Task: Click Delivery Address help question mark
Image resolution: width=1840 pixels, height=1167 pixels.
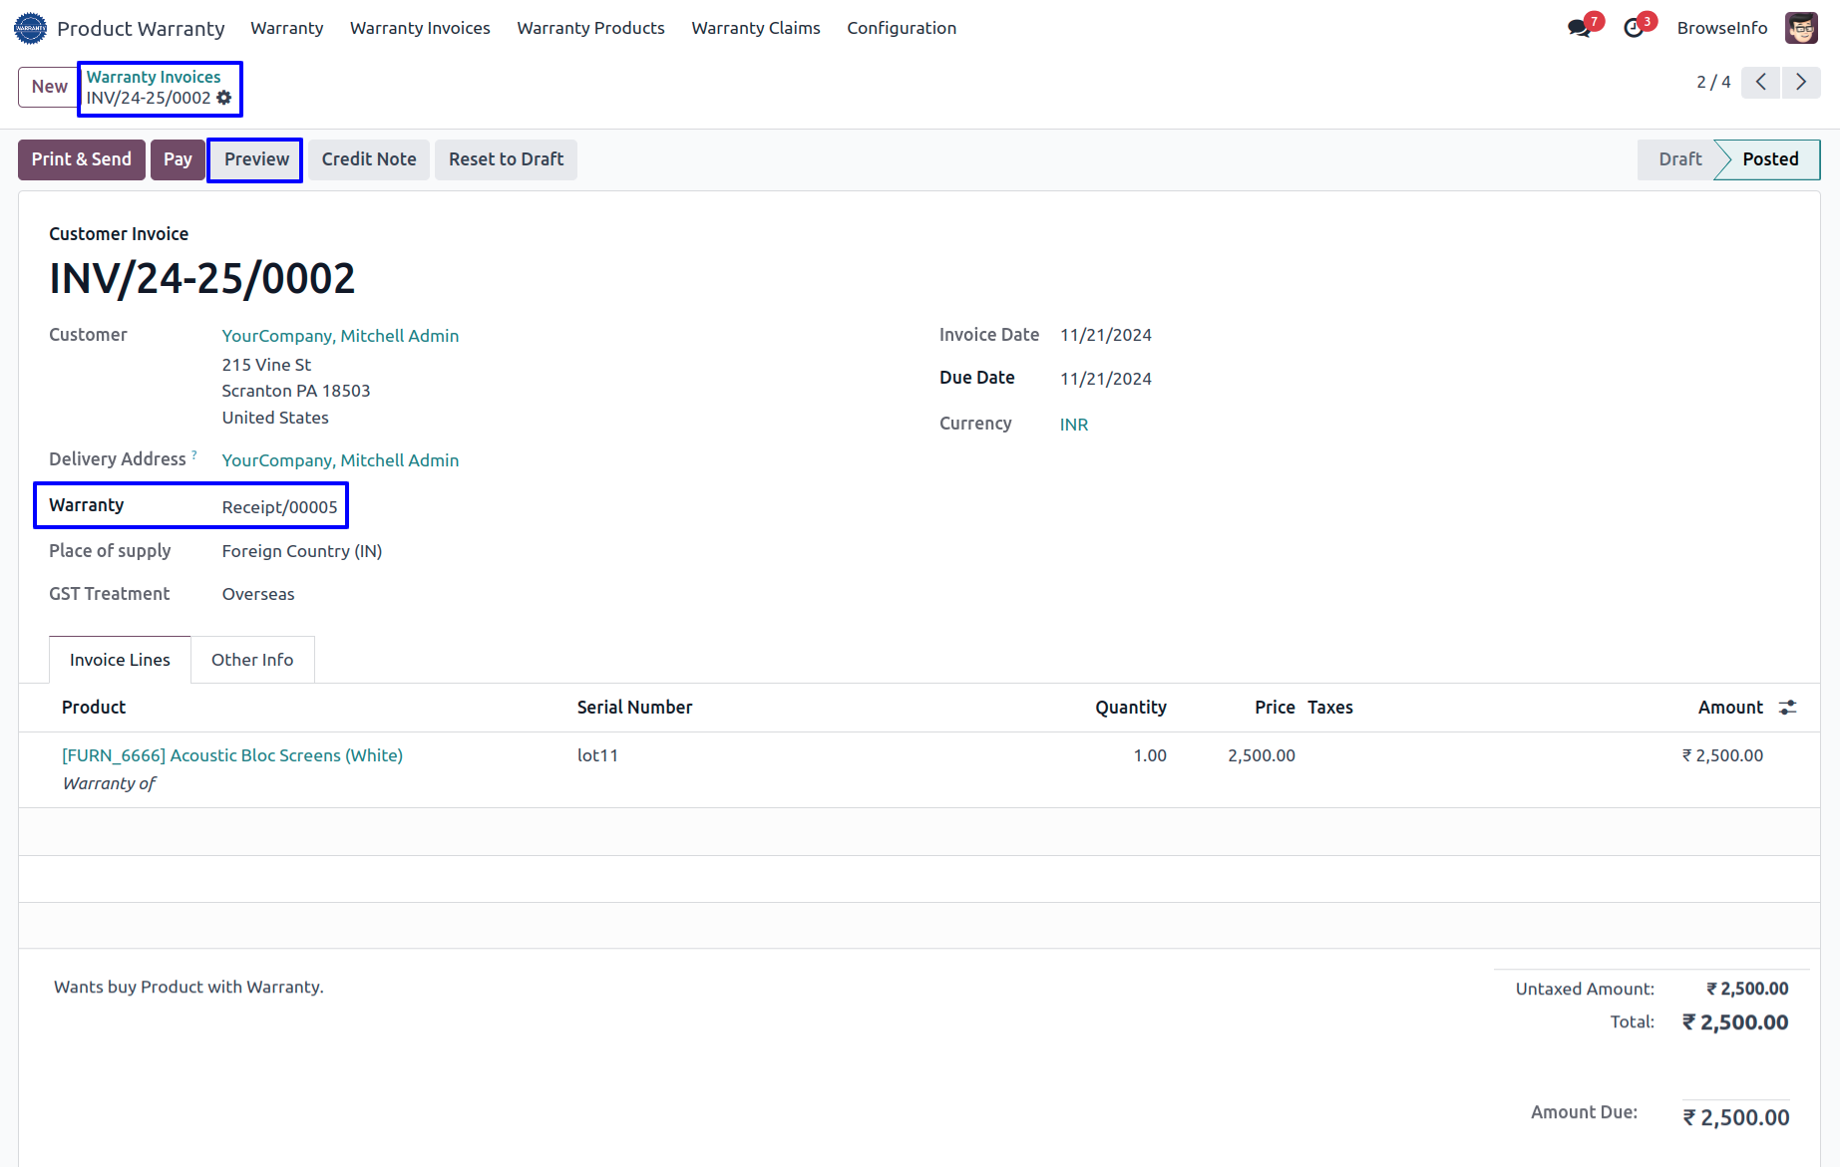Action: coord(194,455)
